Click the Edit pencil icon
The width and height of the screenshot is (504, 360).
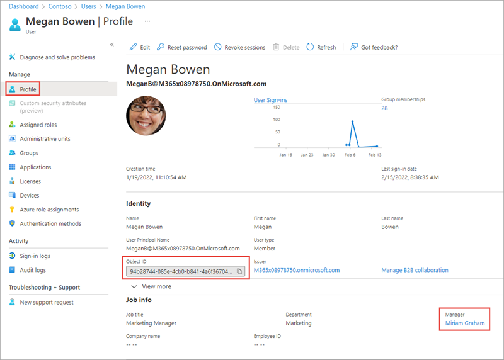tap(133, 47)
